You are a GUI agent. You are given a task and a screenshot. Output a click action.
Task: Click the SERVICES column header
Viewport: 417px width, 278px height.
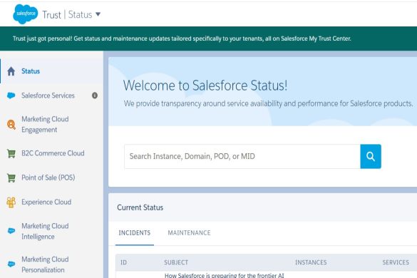pos(396,262)
